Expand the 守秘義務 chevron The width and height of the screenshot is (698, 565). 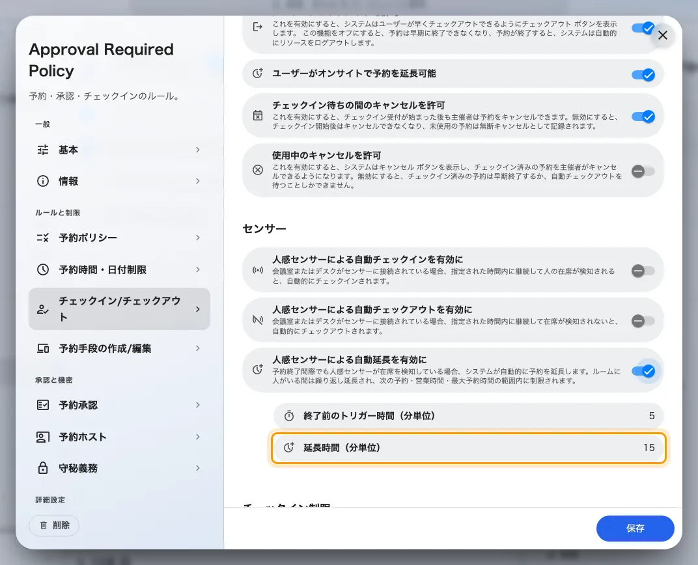(x=198, y=468)
